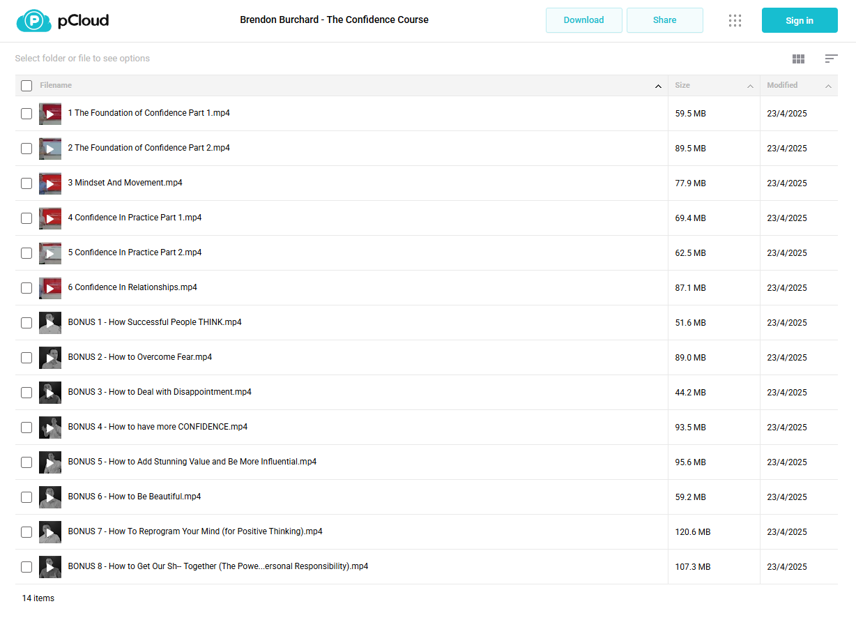The image size is (856, 620).
Task: Open 1 The Foundation of Confidence Part 1.mp4
Action: [148, 113]
